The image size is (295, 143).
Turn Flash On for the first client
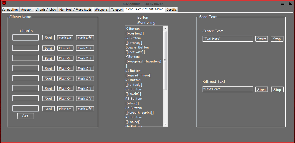pyautogui.click(x=65, y=38)
